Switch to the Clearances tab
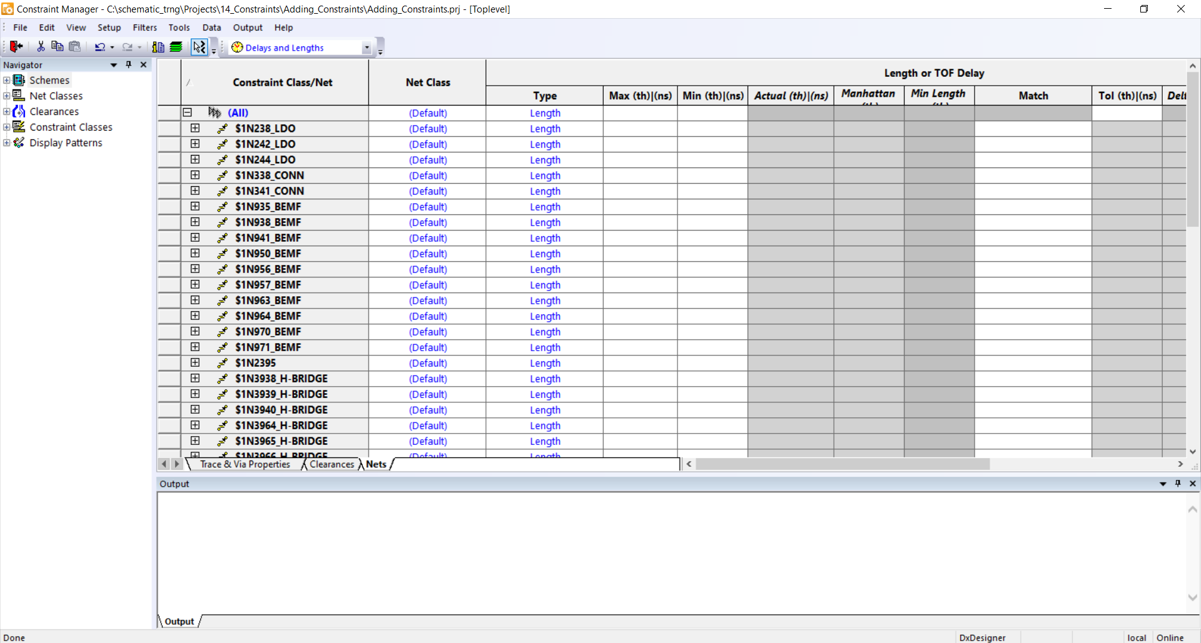 332,464
